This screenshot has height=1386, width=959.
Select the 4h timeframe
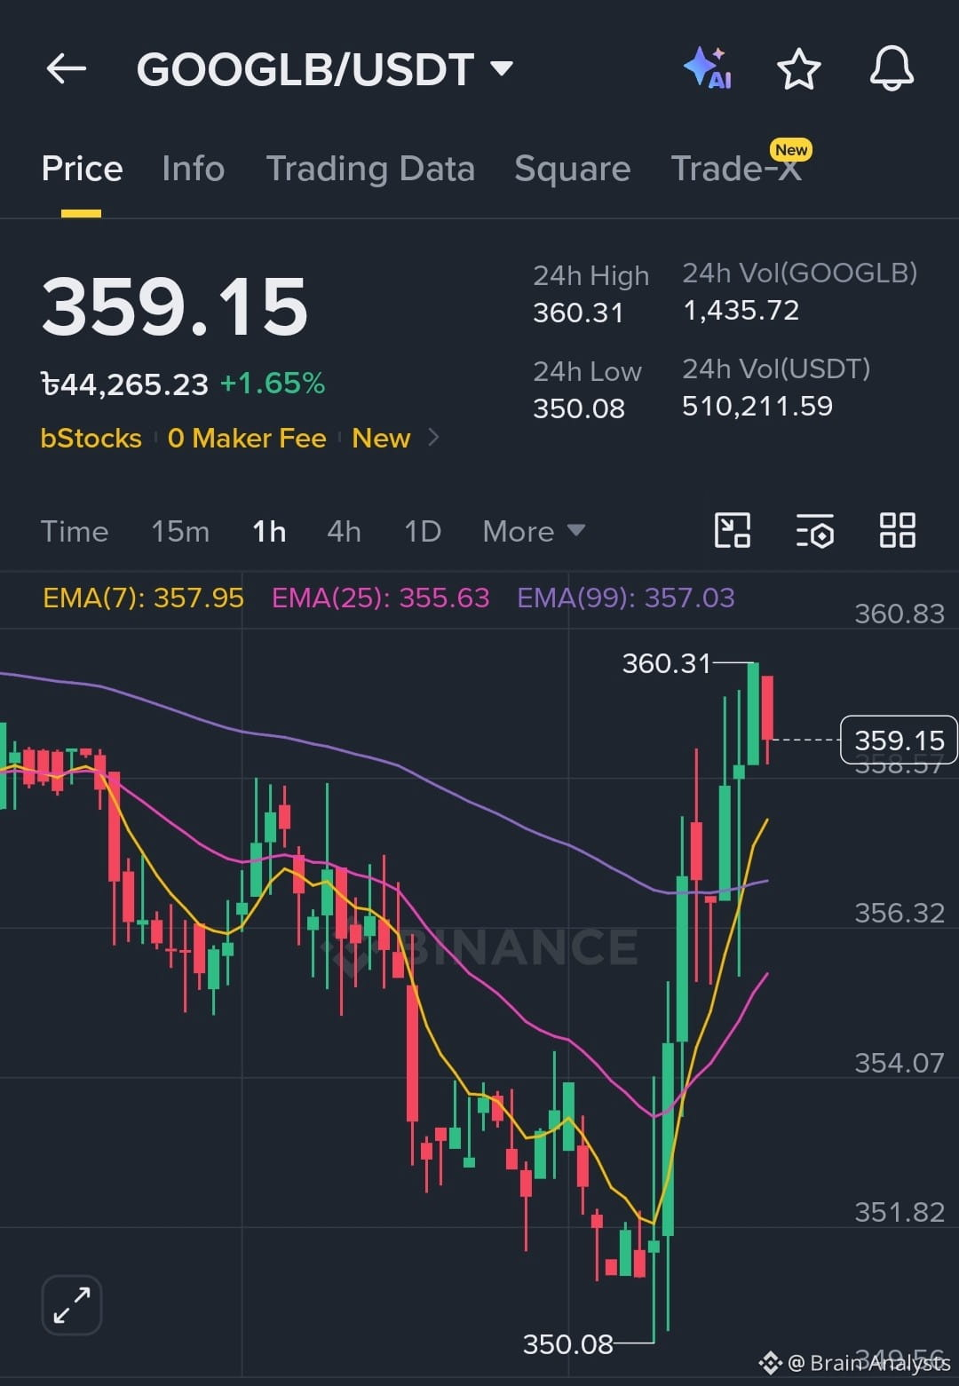(x=344, y=531)
